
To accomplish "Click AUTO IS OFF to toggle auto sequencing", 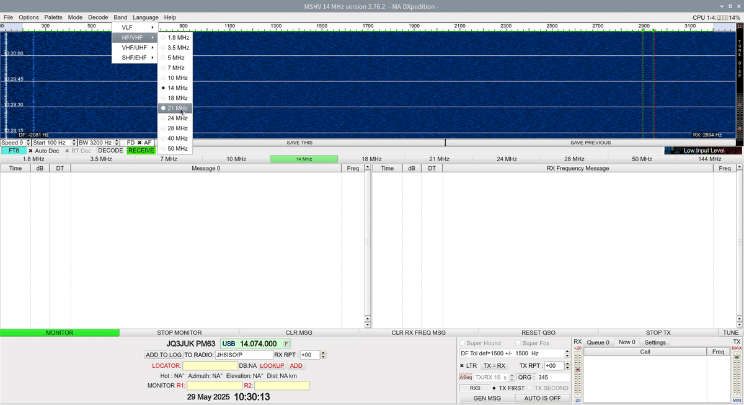I will 542,398.
